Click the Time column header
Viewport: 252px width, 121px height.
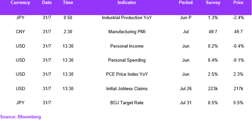pos(68,3)
